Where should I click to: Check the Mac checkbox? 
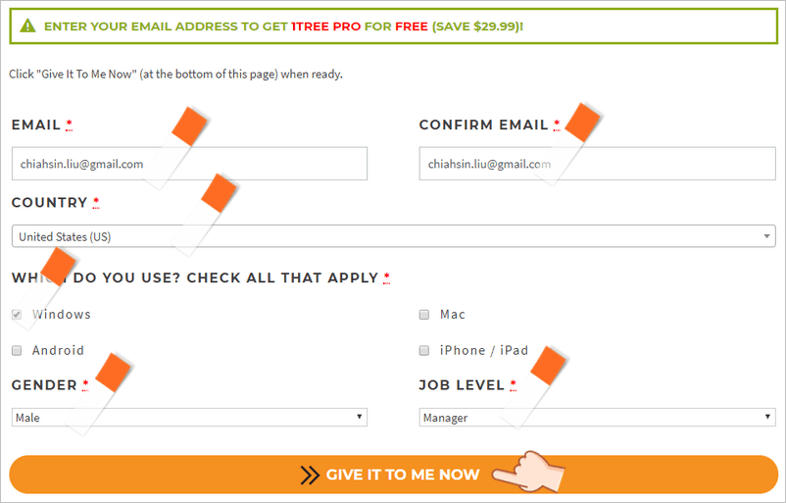[424, 315]
